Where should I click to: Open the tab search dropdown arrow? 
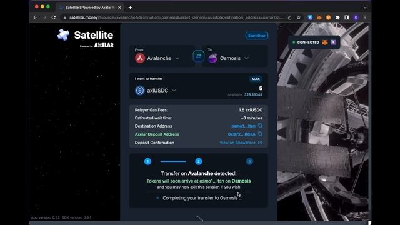click(x=365, y=7)
